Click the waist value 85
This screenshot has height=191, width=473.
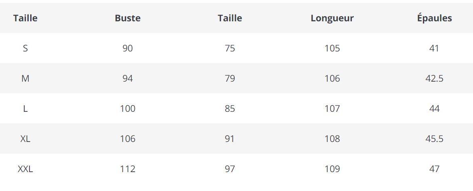[230, 109]
